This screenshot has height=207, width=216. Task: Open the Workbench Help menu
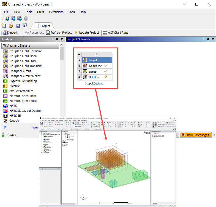point(83,12)
